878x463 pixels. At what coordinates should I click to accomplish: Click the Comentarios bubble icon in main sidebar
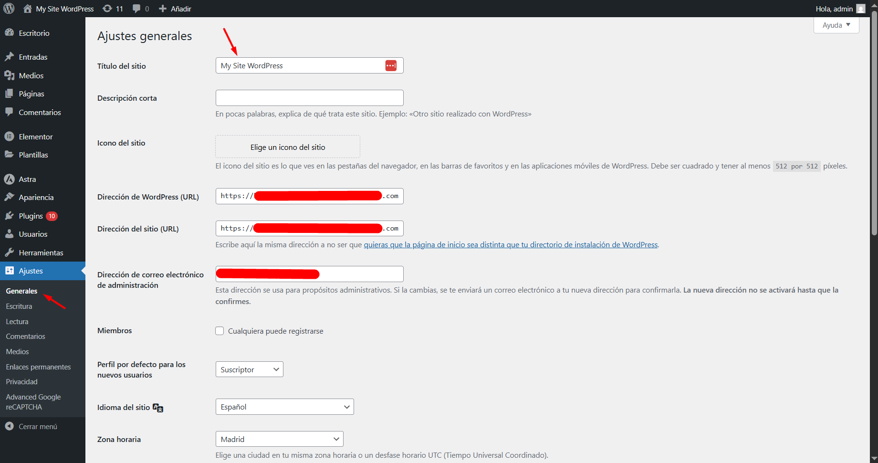(x=9, y=112)
